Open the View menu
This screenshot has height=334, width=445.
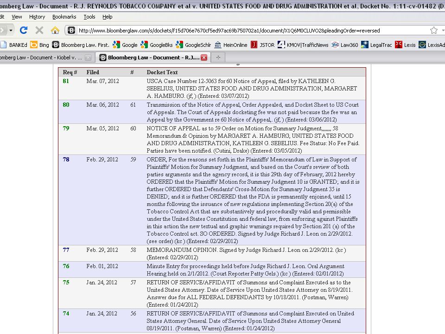[x=17, y=17]
